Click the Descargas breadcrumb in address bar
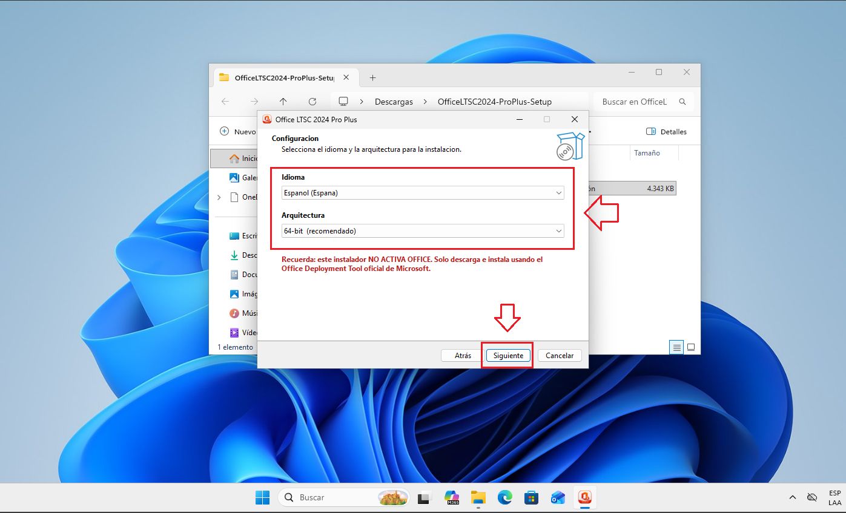Screen dimensions: 846x513 (x=394, y=102)
